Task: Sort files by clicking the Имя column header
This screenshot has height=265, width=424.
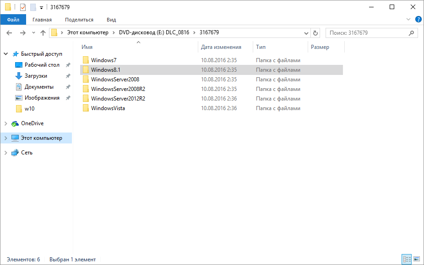Action: point(87,47)
